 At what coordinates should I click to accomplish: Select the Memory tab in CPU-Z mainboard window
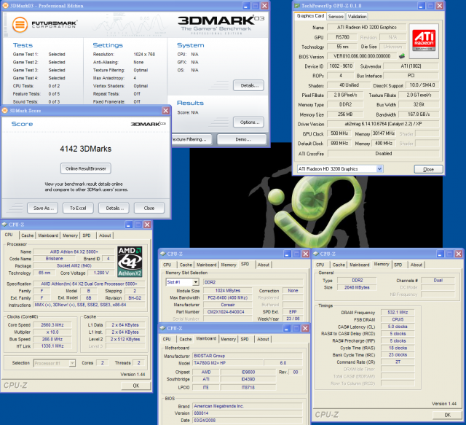(228, 339)
